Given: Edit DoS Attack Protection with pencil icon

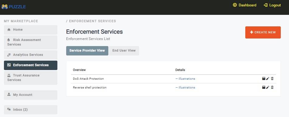Looking at the screenshot, I should click(x=268, y=79).
